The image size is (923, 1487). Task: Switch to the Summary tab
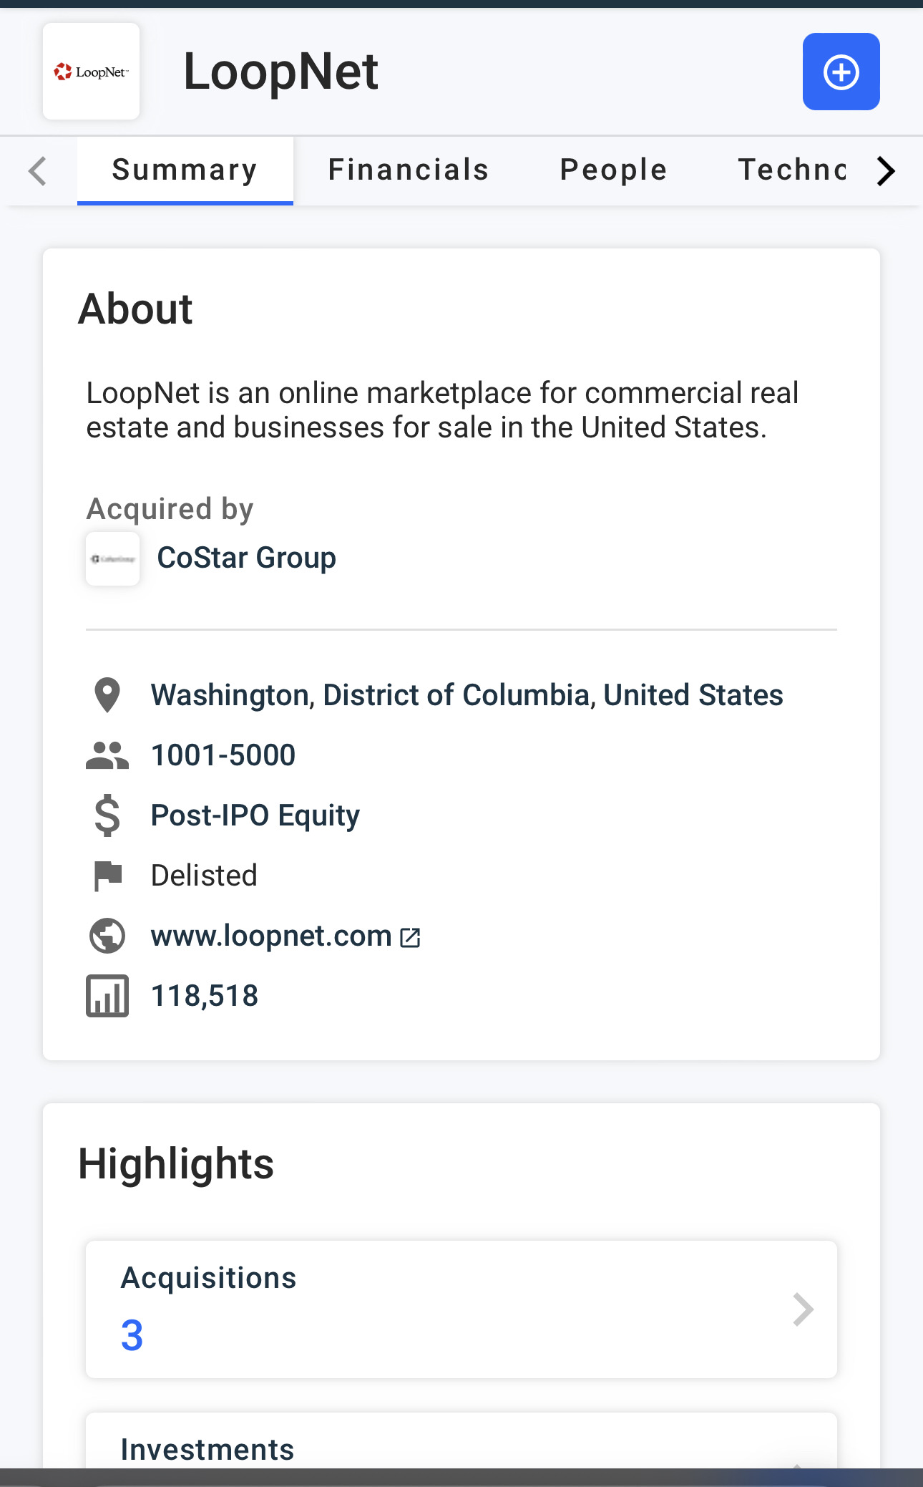coord(185,170)
